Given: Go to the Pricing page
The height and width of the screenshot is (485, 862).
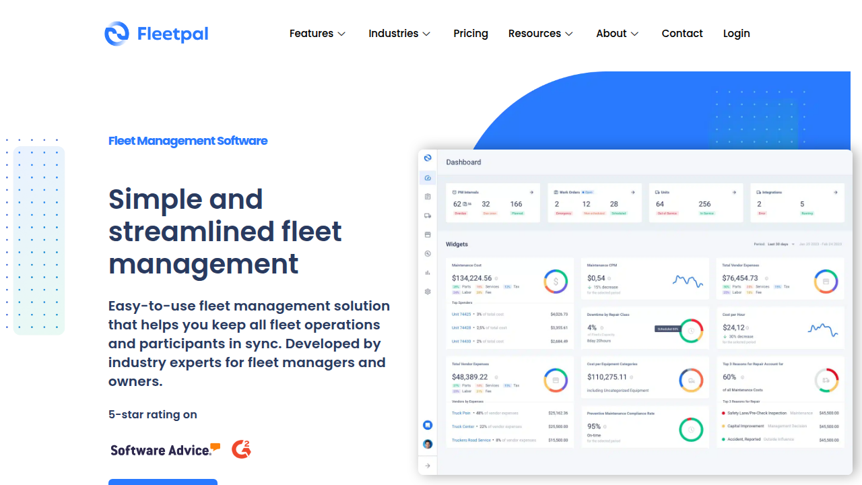Looking at the screenshot, I should coord(471,34).
